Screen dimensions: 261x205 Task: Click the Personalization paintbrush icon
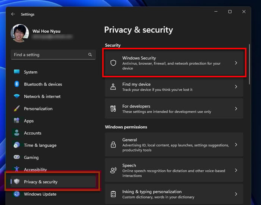[17, 109]
